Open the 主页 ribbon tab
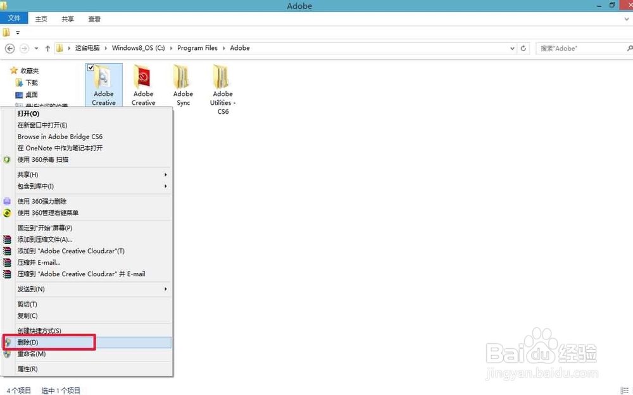The width and height of the screenshot is (633, 395). pos(41,19)
